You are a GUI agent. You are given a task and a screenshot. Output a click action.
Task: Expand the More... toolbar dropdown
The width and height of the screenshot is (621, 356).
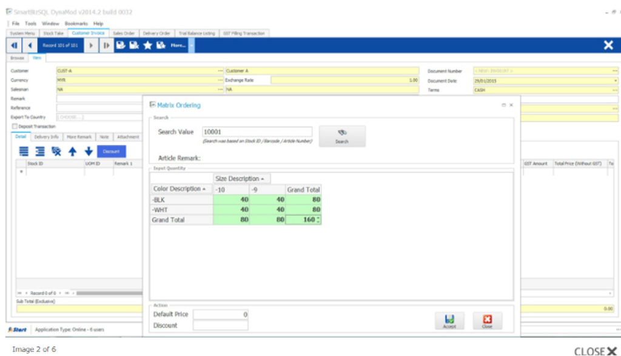[192, 45]
